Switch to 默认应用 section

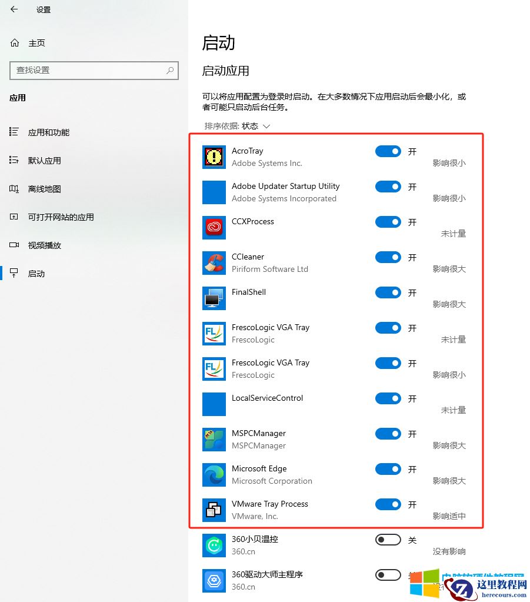(44, 160)
